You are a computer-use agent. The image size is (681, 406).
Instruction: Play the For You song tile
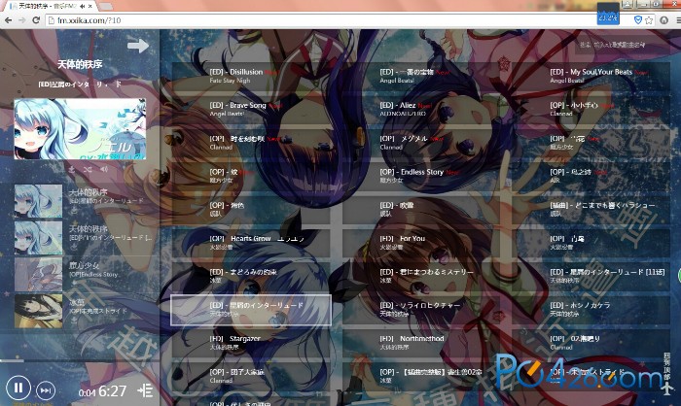(x=421, y=243)
